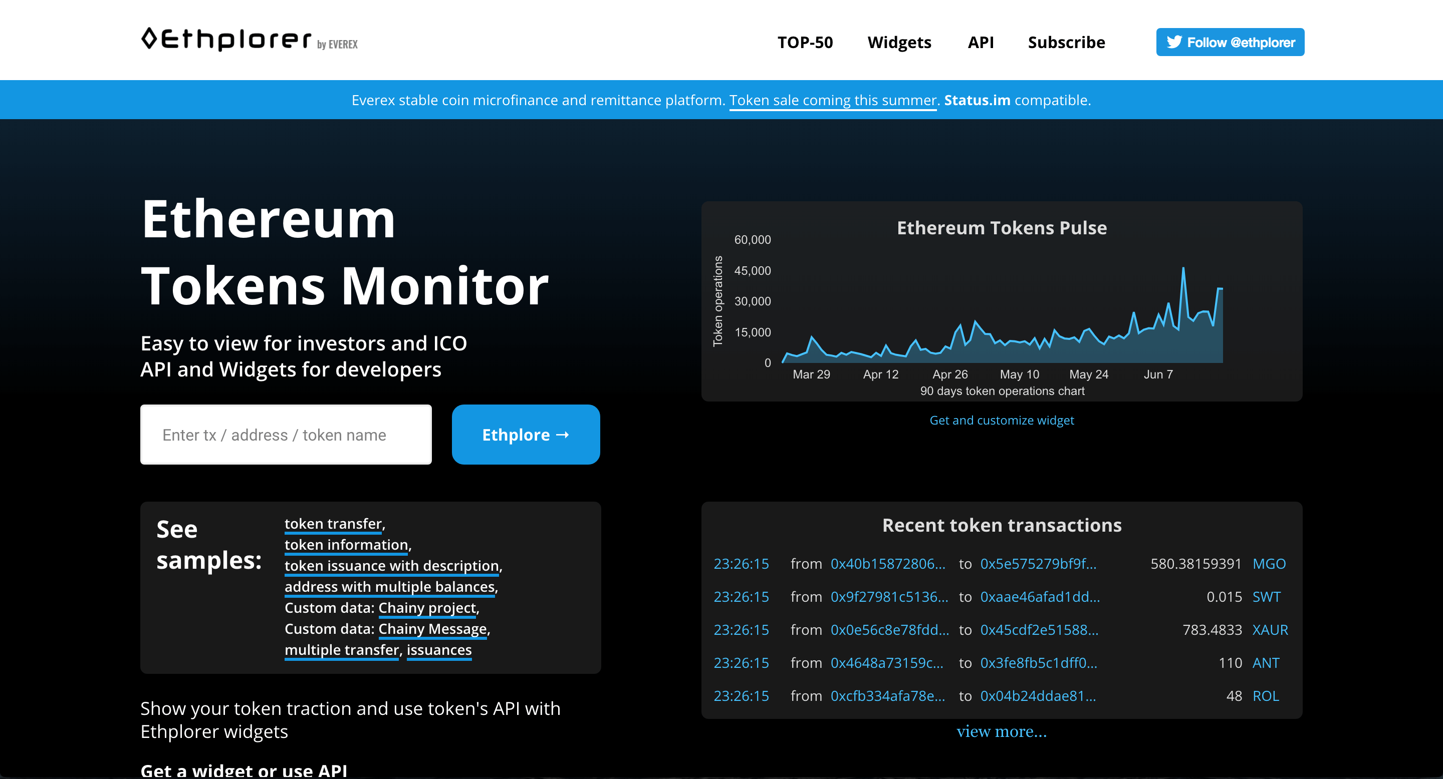Open sender address 0x4648a73159c...

[x=887, y=662]
